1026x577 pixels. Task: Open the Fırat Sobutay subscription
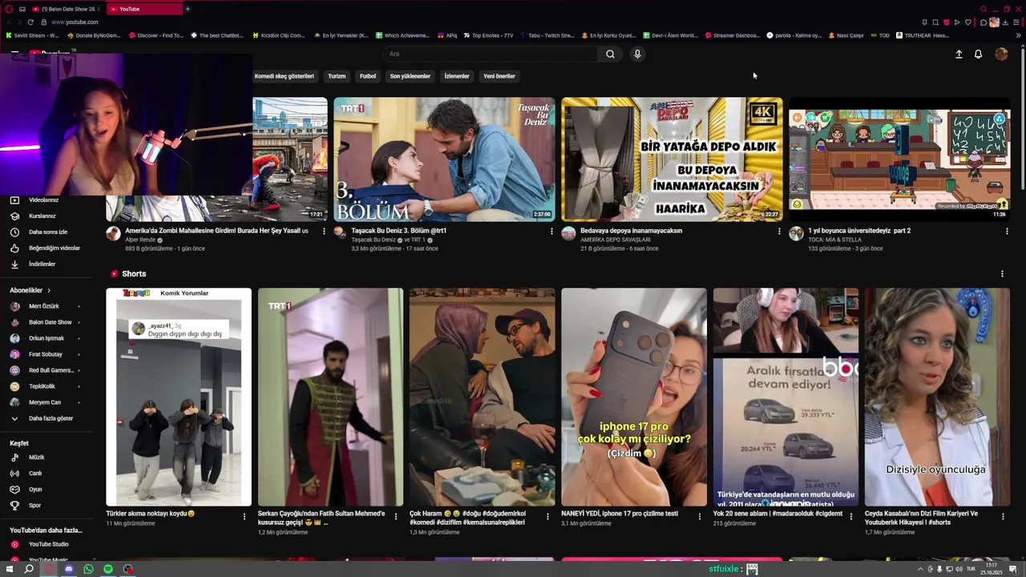44,354
